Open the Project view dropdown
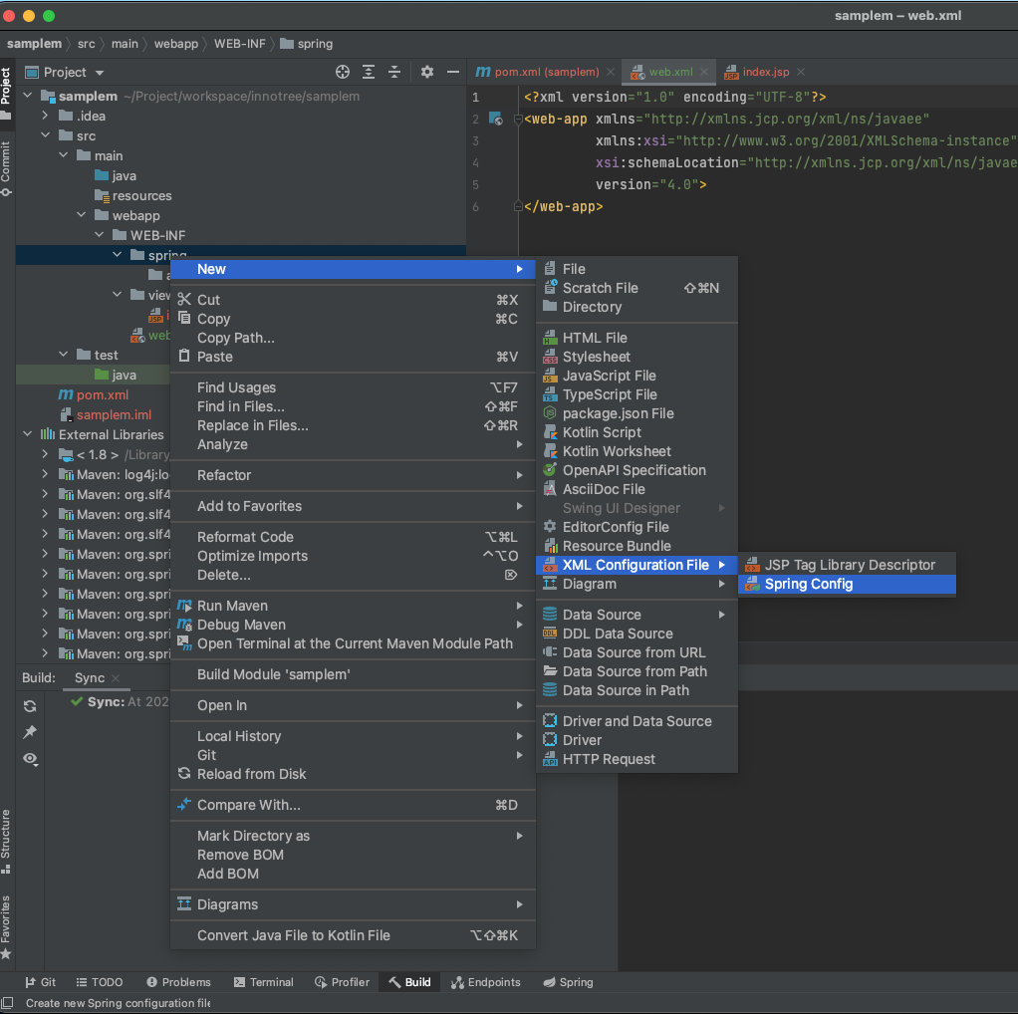Screen dimensions: 1018x1014 tap(100, 72)
